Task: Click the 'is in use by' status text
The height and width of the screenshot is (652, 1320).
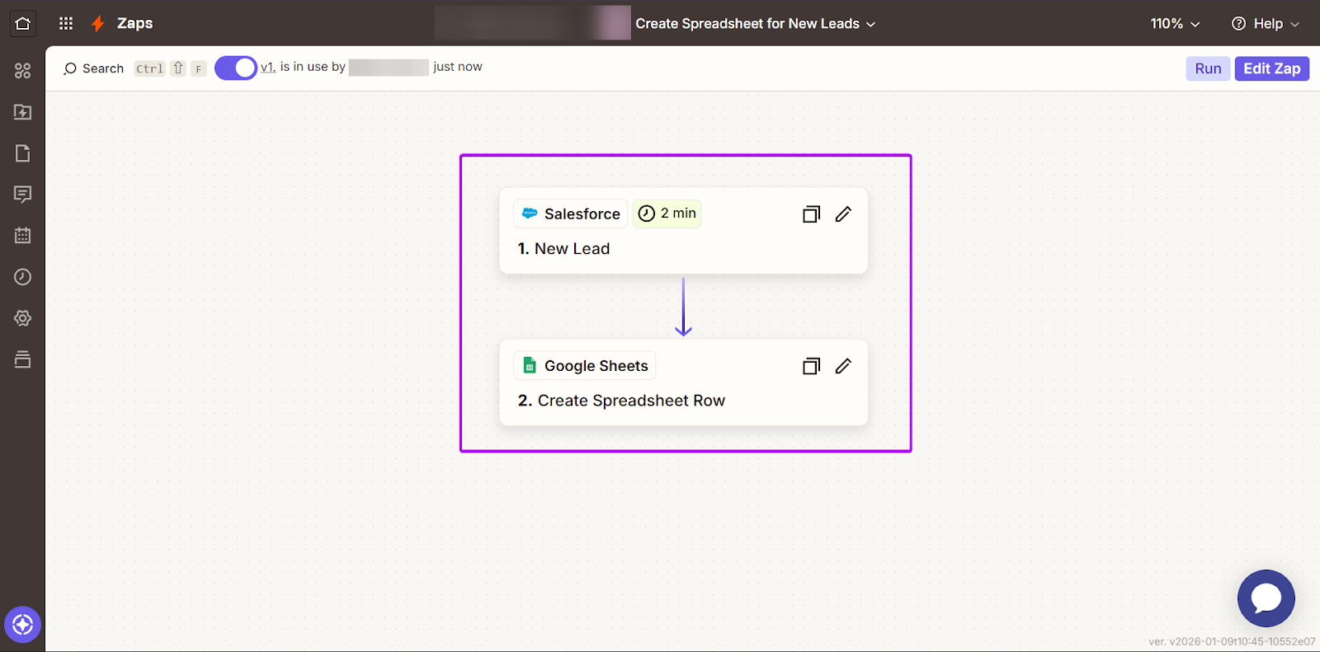Action: (313, 67)
